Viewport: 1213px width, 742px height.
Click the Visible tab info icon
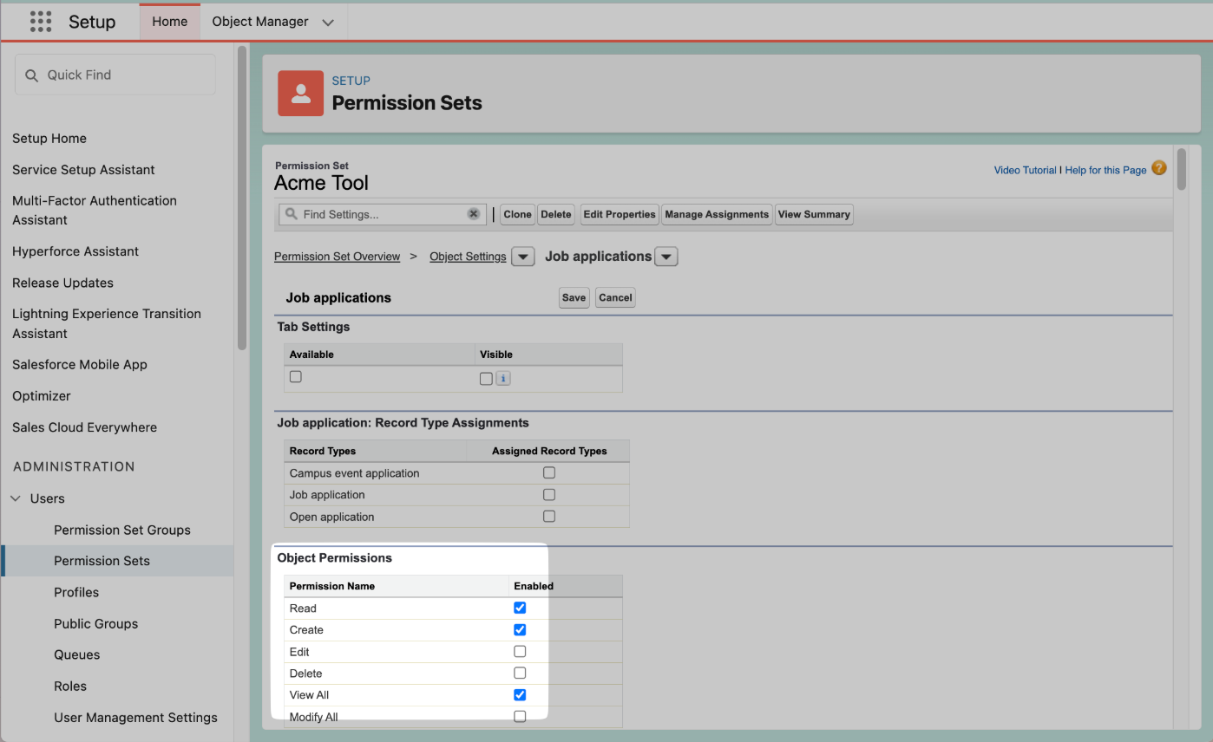click(503, 379)
